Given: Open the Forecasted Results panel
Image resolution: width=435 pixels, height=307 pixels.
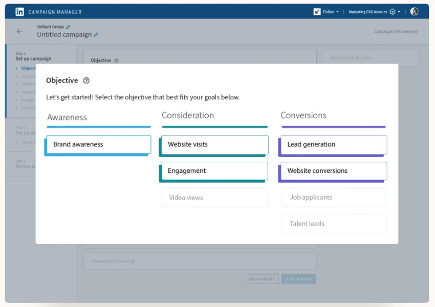Looking at the screenshot, I should 371,58.
